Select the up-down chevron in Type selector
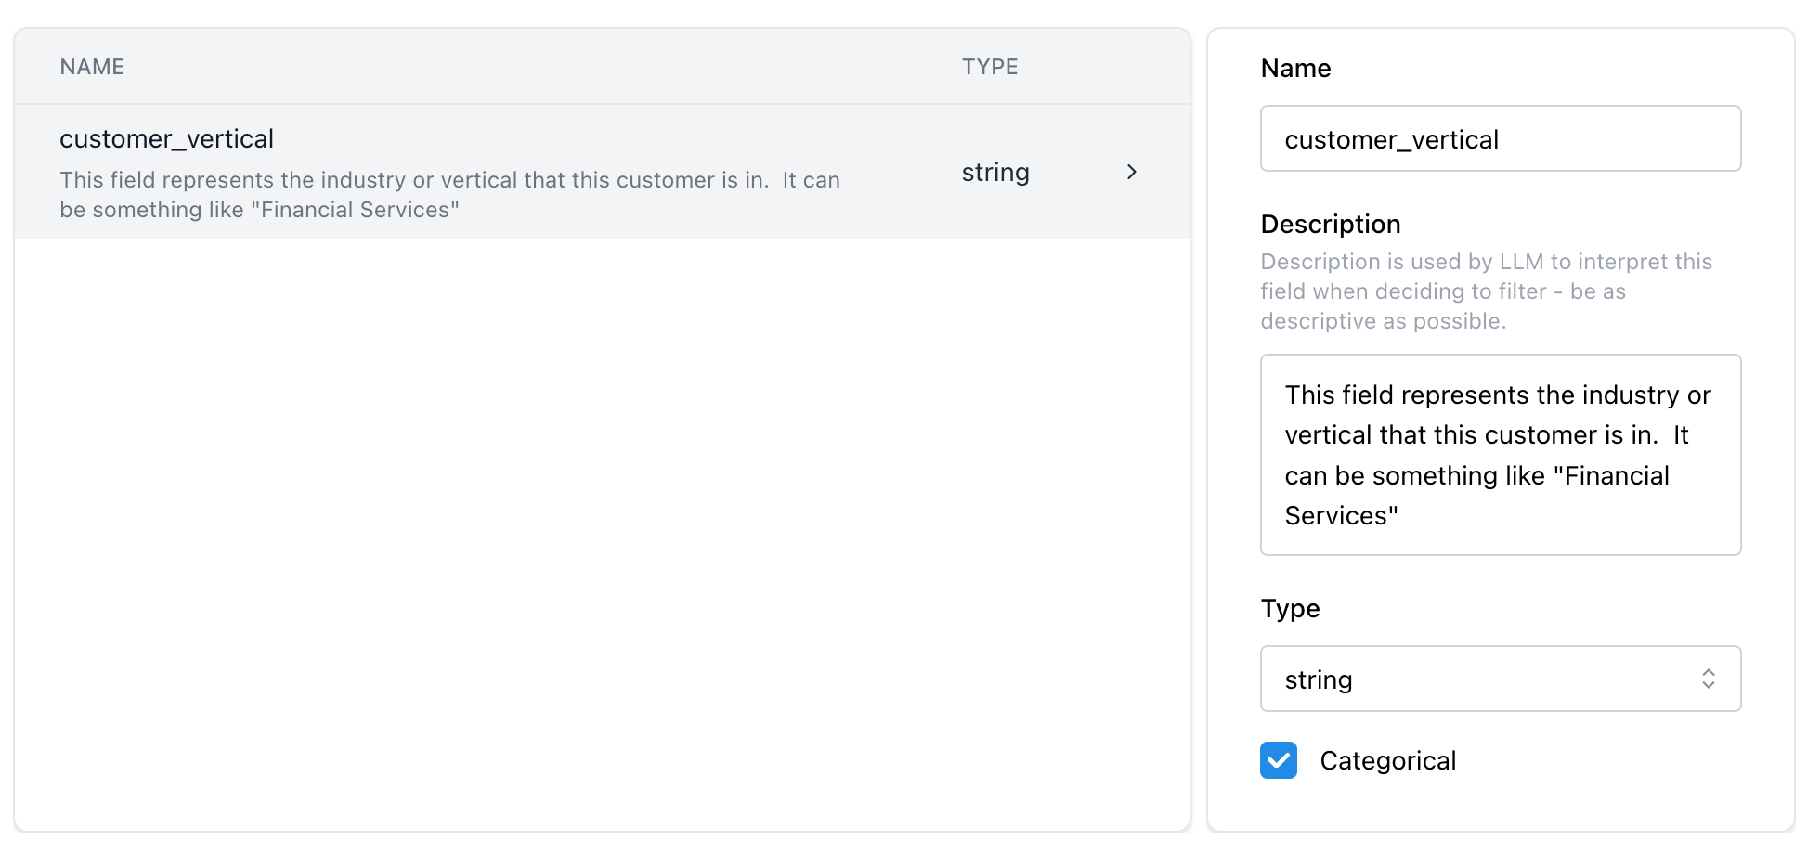Screen dimensions: 1807x854 pyautogui.click(x=1709, y=679)
